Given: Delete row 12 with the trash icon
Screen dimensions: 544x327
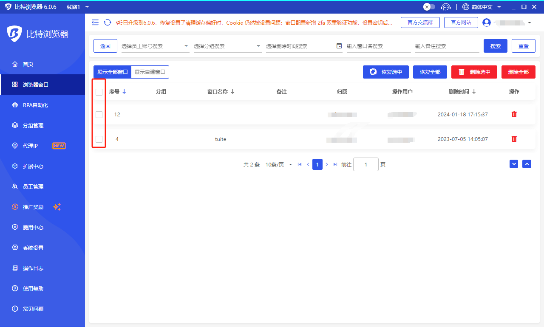Looking at the screenshot, I should pyautogui.click(x=514, y=114).
